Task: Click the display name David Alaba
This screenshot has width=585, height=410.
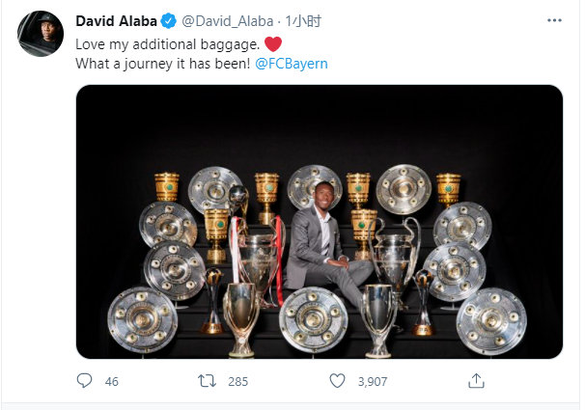Action: point(116,22)
